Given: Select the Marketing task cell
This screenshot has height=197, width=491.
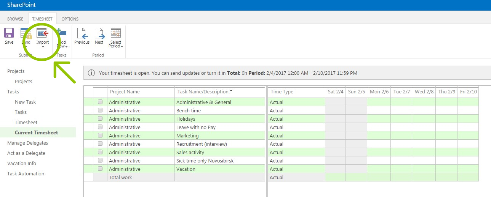Looking at the screenshot, I should point(220,136).
